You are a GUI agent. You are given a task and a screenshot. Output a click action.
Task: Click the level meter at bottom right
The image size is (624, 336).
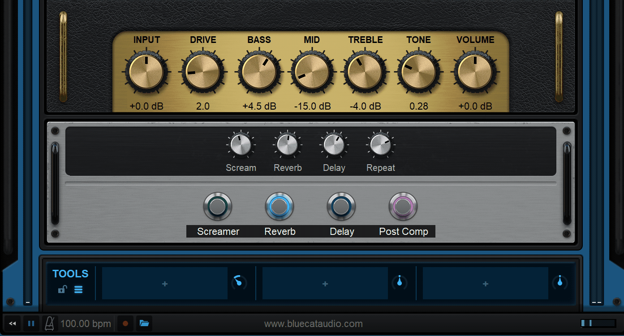pyautogui.click(x=598, y=323)
